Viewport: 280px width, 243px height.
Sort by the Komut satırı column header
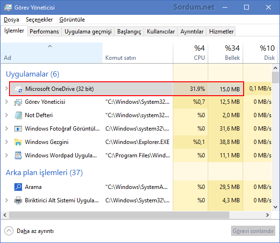[x=137, y=53]
